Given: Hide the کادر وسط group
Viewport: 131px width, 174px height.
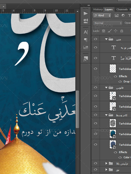Looking at the screenshot, I should 96,115.
